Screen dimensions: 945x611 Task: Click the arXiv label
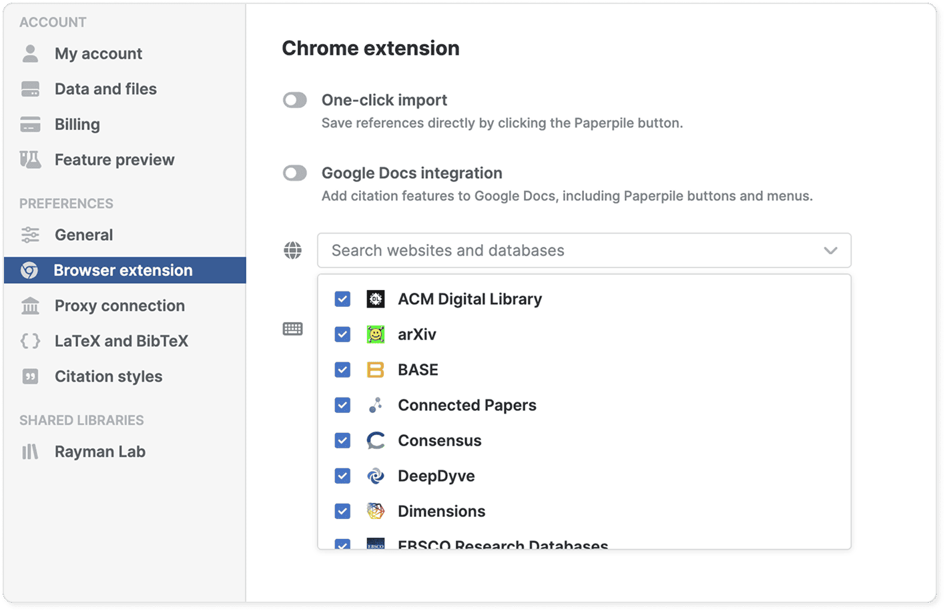[x=417, y=334]
